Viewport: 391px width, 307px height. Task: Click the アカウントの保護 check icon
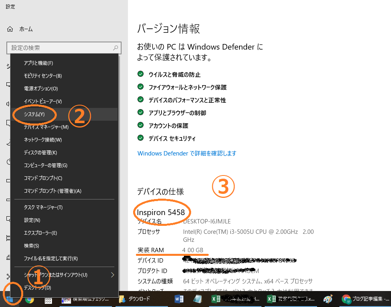tap(141, 125)
